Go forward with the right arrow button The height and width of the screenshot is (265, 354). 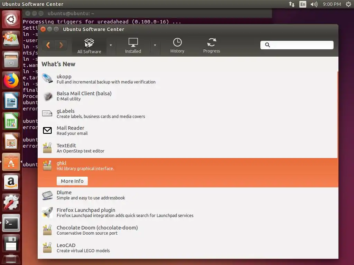click(x=61, y=45)
